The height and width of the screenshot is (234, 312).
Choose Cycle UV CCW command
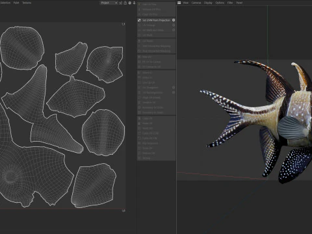coord(156,133)
